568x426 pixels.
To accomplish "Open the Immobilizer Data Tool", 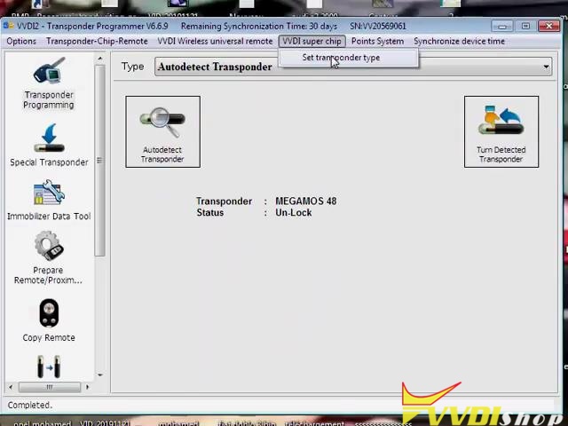I will 49,201.
